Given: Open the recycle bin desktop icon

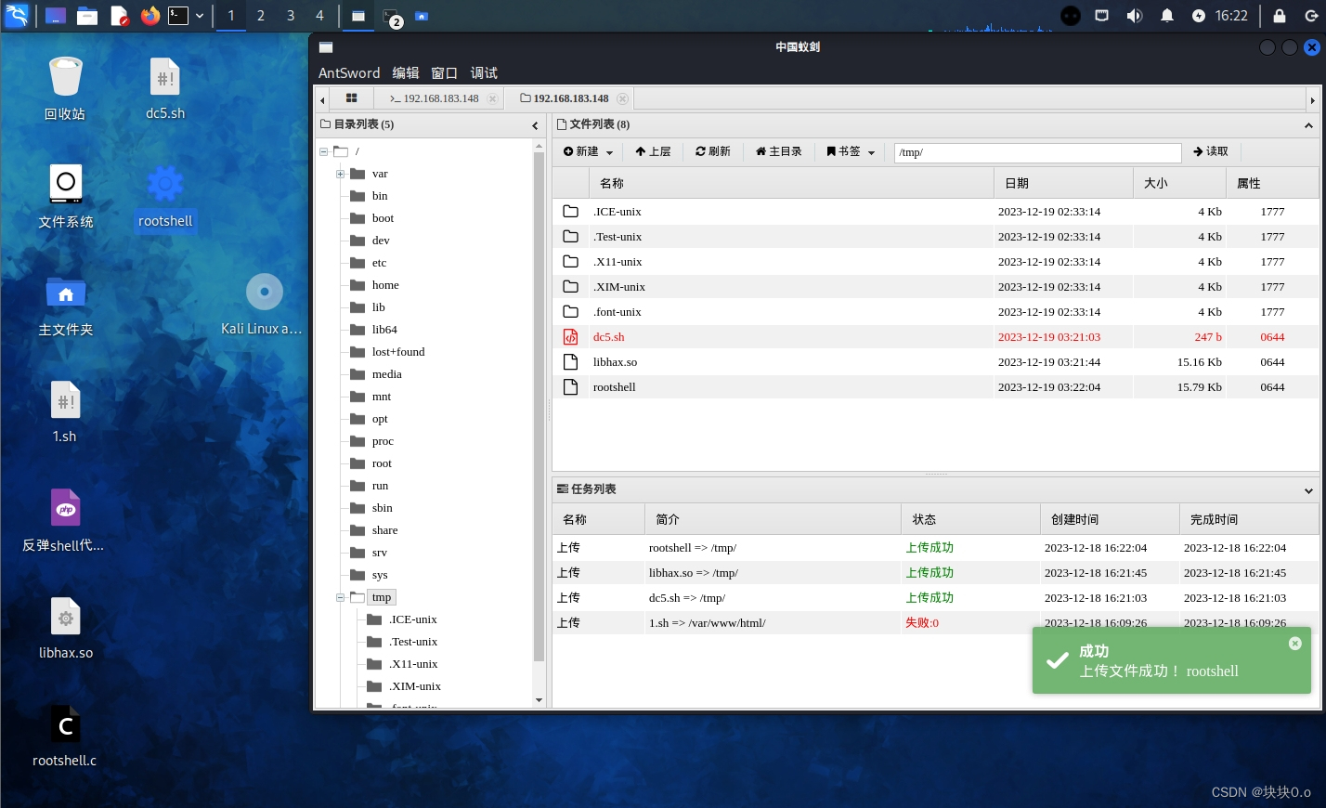Looking at the screenshot, I should pyautogui.click(x=65, y=88).
